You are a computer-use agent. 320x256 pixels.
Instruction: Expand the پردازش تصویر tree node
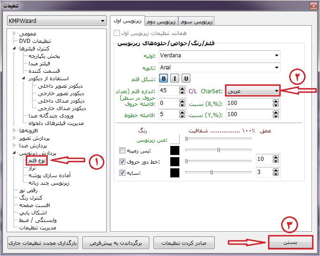[x=15, y=138]
